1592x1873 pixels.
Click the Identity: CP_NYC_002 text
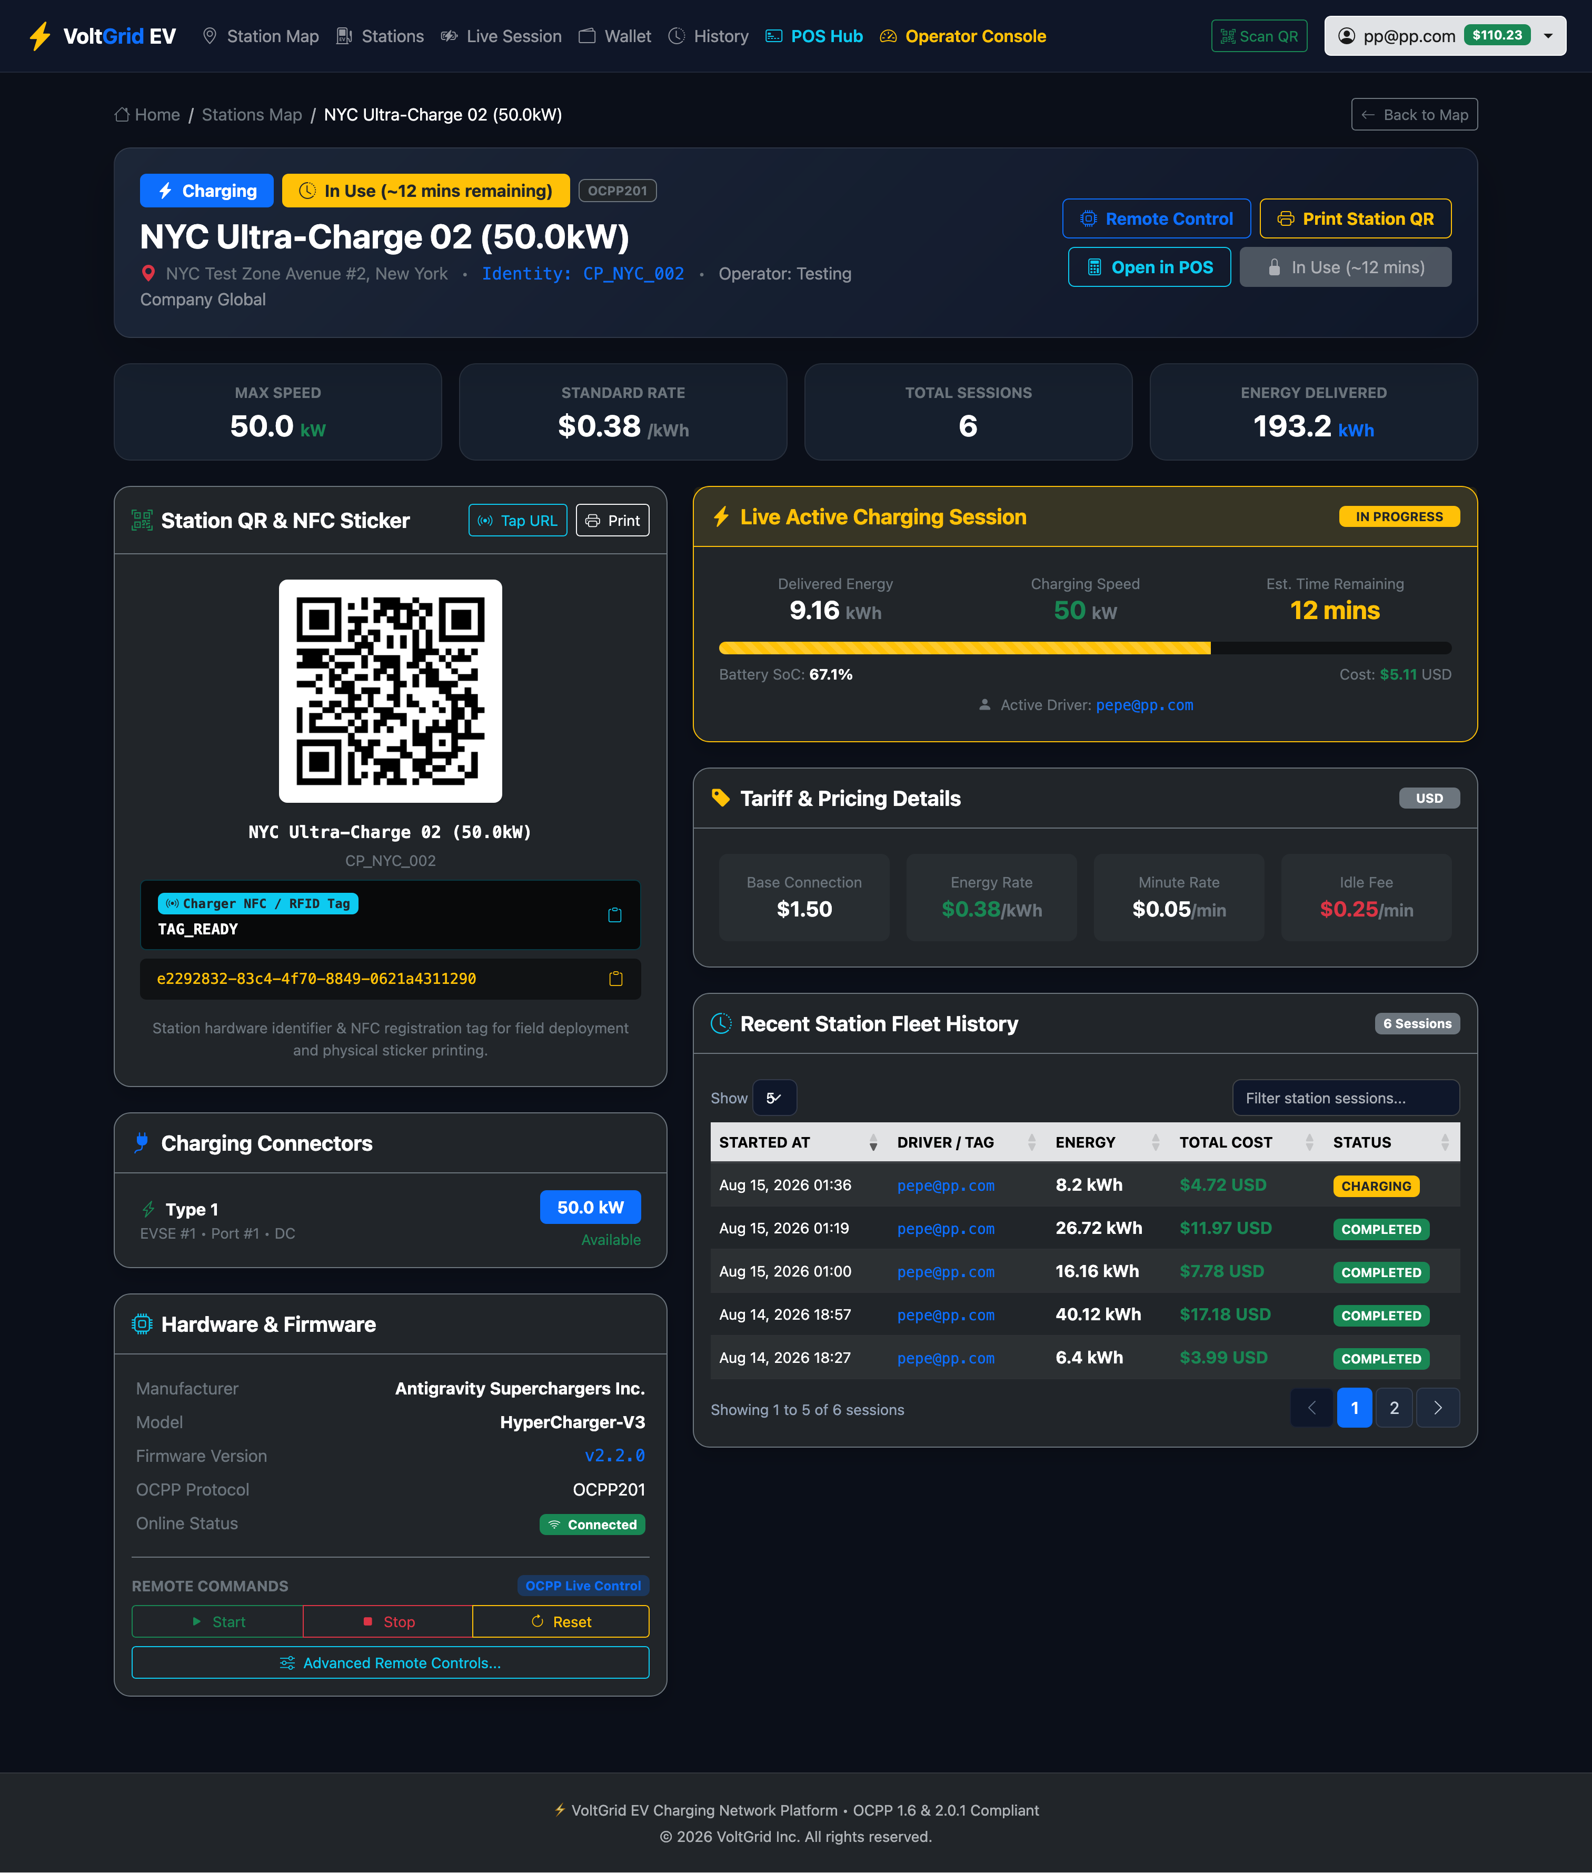point(583,273)
